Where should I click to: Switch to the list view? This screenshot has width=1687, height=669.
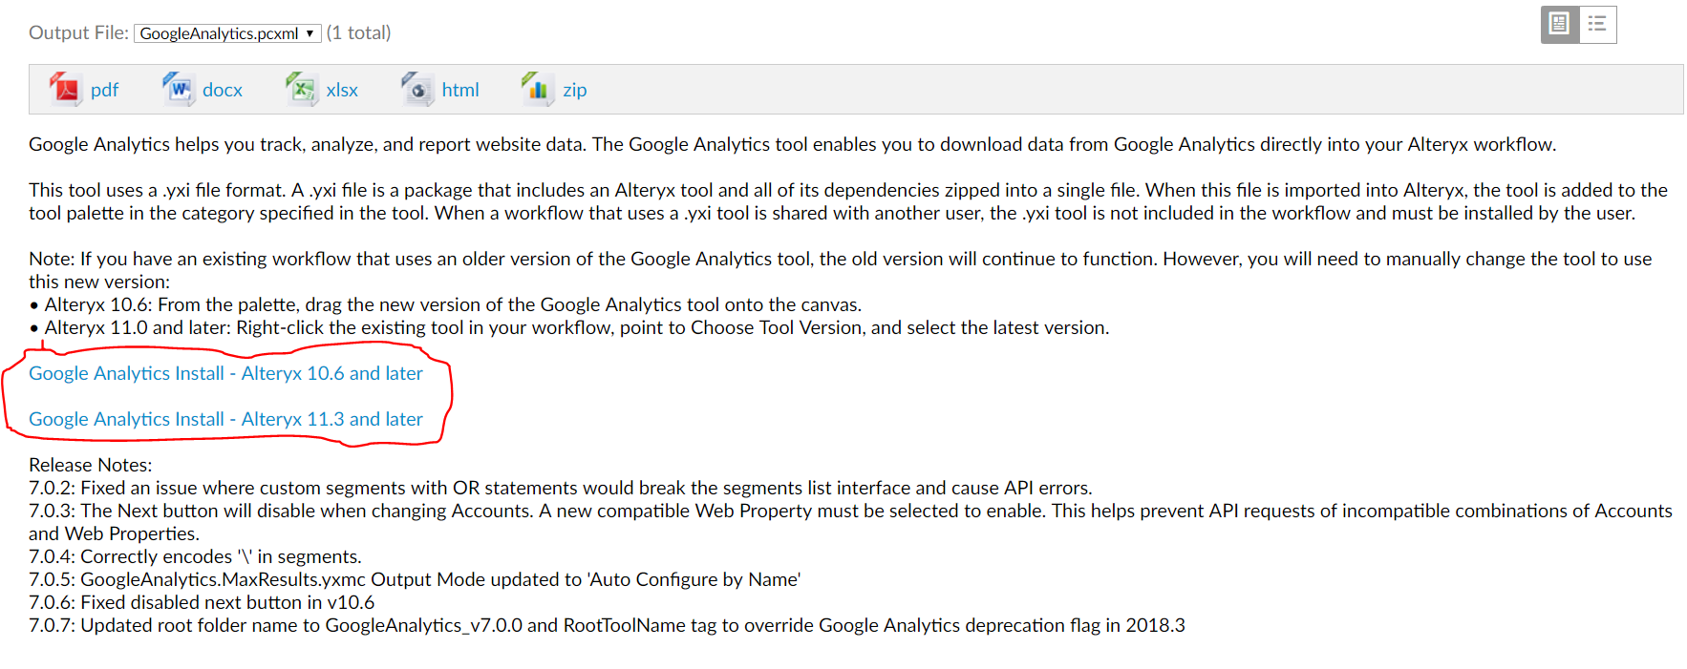click(1597, 24)
